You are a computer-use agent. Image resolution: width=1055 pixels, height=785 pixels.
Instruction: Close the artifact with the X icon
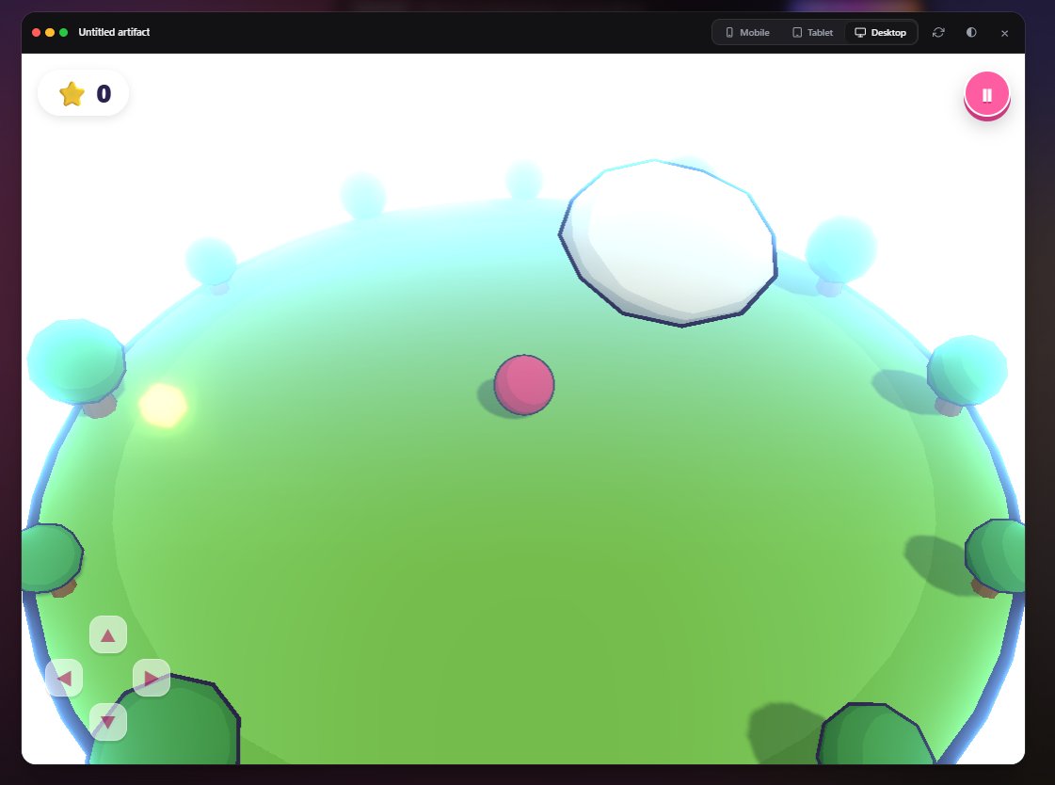(x=1004, y=33)
